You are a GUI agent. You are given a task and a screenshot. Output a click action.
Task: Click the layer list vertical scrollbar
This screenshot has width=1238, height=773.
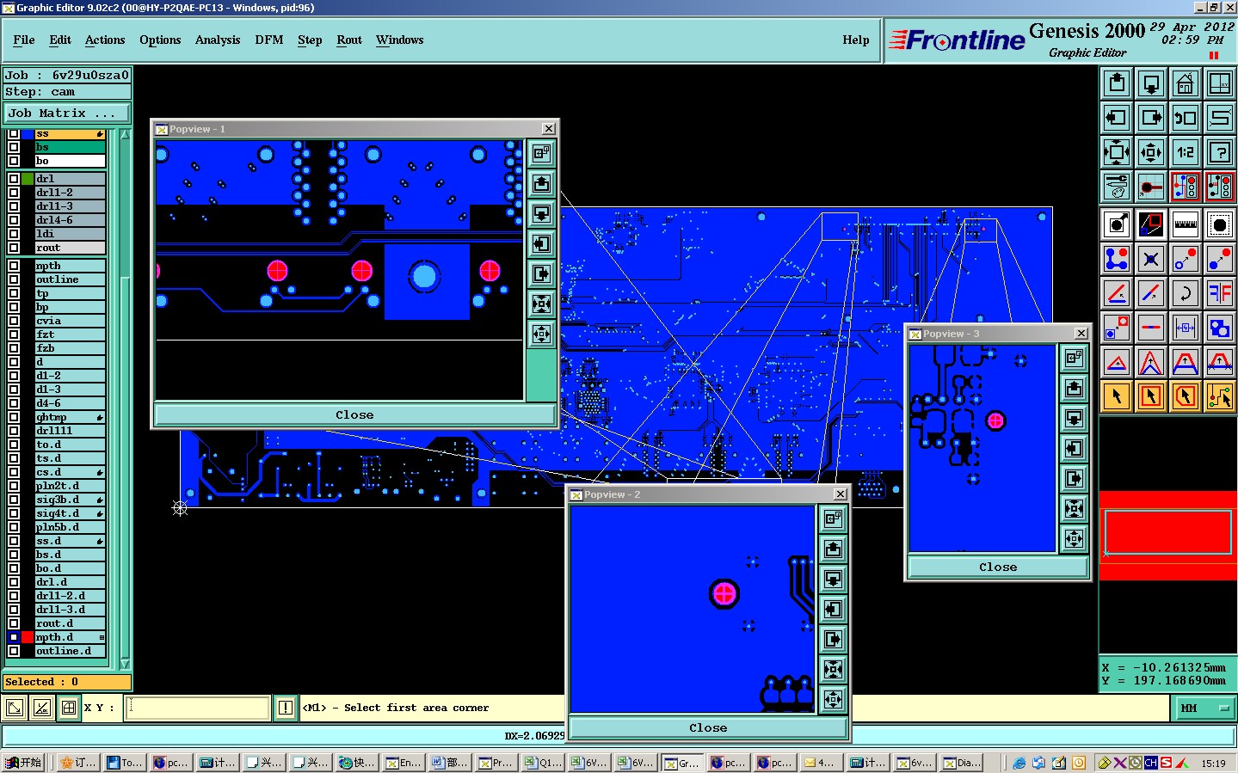click(125, 399)
